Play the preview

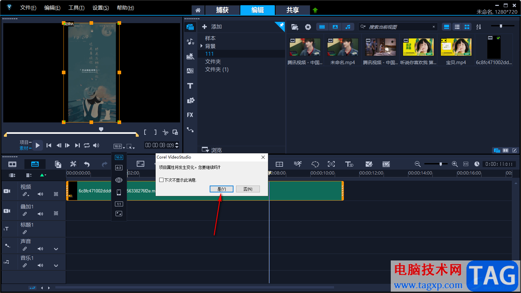pos(37,146)
